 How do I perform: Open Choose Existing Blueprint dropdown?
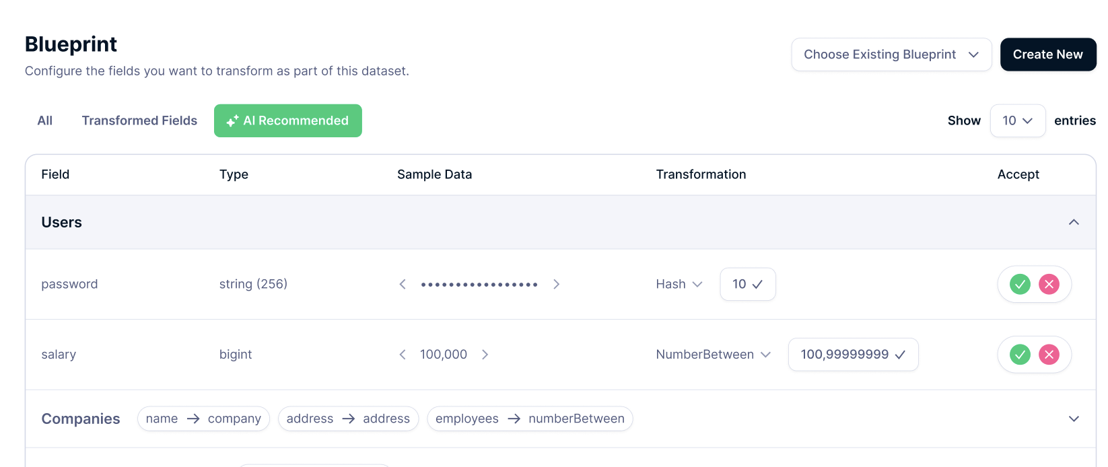click(891, 55)
